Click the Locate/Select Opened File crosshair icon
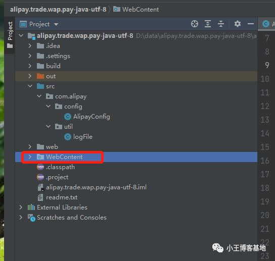 (195, 24)
